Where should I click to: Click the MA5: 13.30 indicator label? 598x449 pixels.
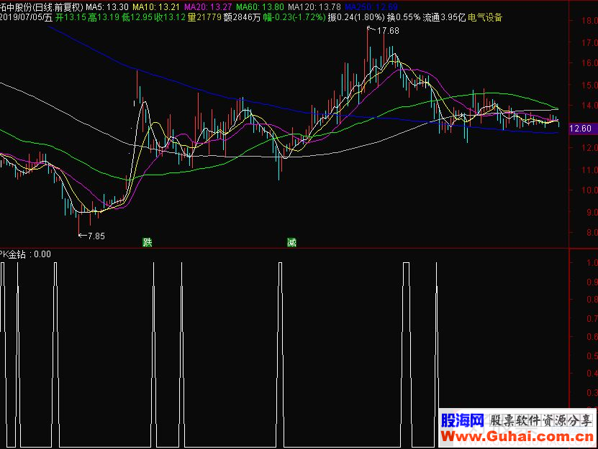[x=107, y=7]
